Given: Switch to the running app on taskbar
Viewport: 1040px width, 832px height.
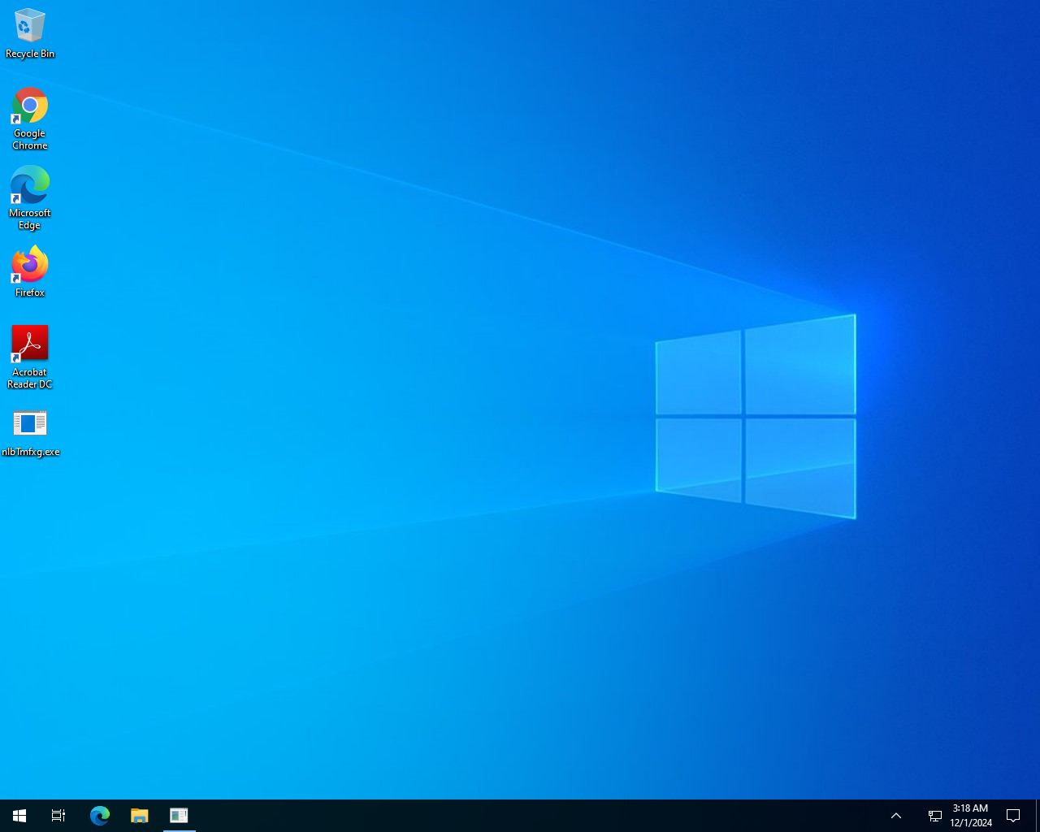Looking at the screenshot, I should 180,816.
